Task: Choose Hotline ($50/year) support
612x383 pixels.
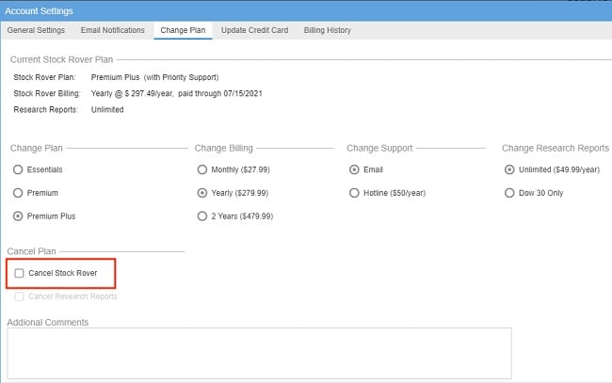Action: point(354,193)
